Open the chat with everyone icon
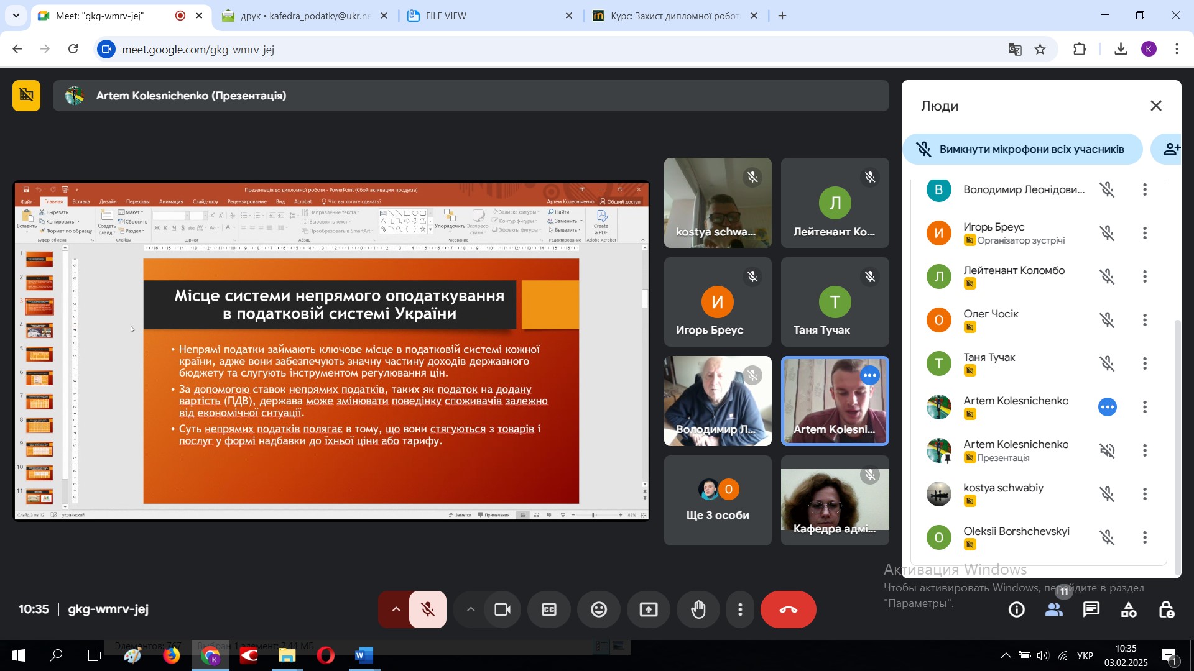The image size is (1194, 671). click(1091, 610)
